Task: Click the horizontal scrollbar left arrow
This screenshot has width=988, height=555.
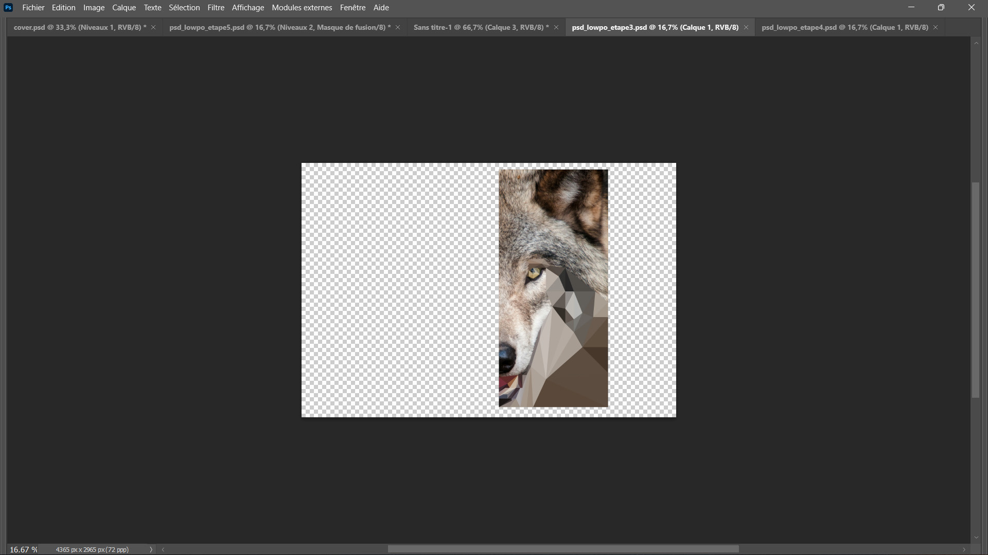Action: [163, 549]
